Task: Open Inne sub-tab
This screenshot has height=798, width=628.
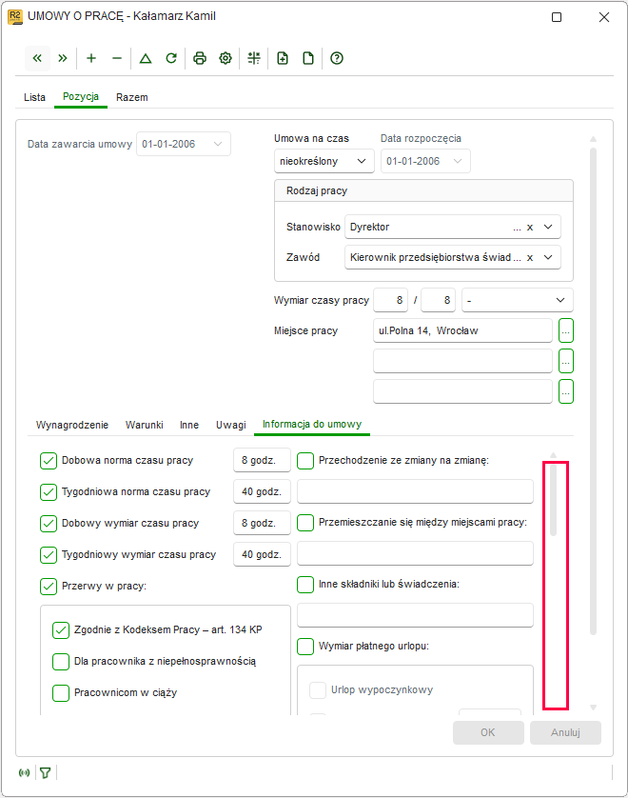Action: click(189, 425)
